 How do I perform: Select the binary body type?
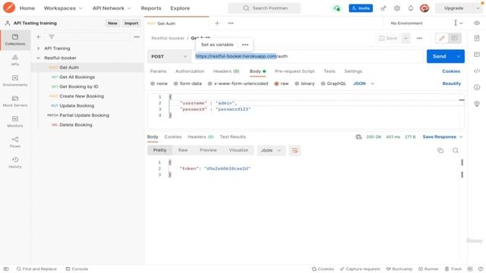(x=305, y=83)
